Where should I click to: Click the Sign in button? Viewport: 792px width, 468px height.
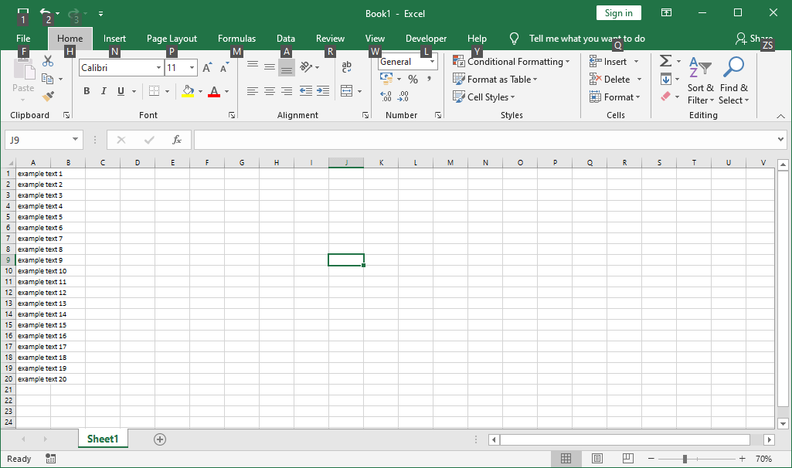(x=618, y=13)
